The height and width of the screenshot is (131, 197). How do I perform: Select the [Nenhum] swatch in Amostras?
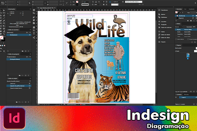click(x=186, y=16)
